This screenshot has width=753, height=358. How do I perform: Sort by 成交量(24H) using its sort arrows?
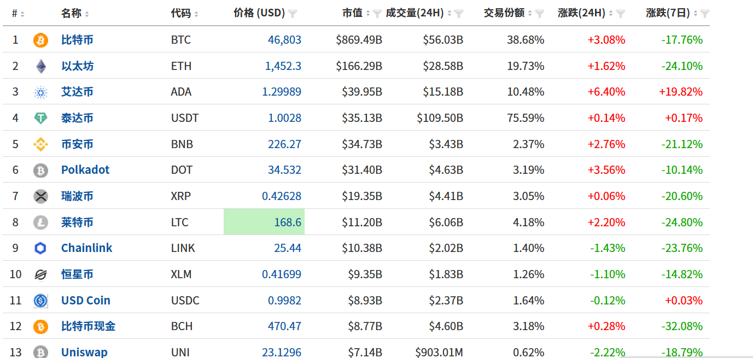[x=449, y=14]
